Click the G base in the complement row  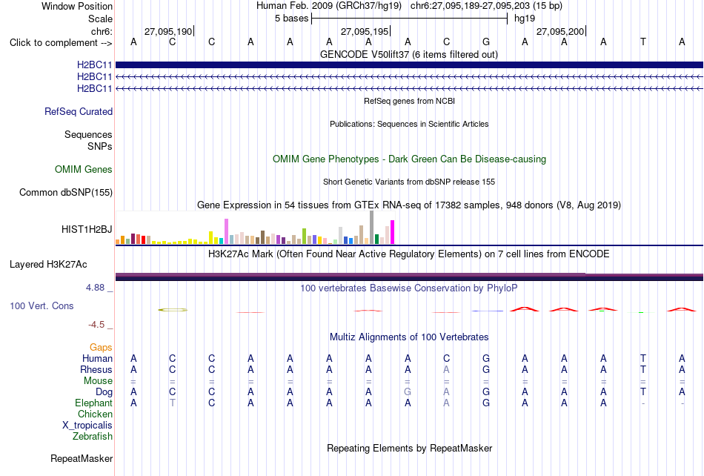pos(486,42)
